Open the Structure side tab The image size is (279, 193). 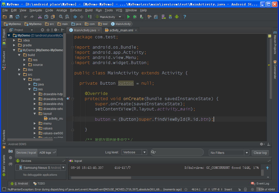click(4, 60)
